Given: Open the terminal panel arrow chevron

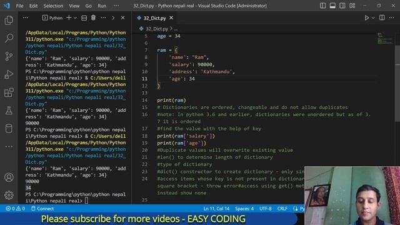Looking at the screenshot, I should 113,18.
